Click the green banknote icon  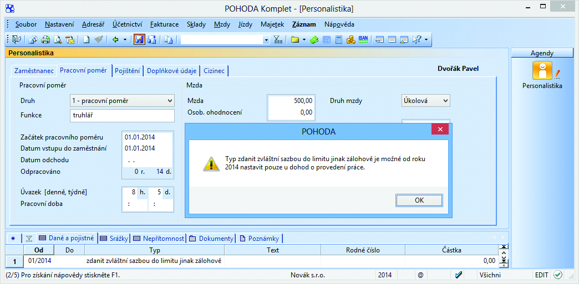coord(314,39)
